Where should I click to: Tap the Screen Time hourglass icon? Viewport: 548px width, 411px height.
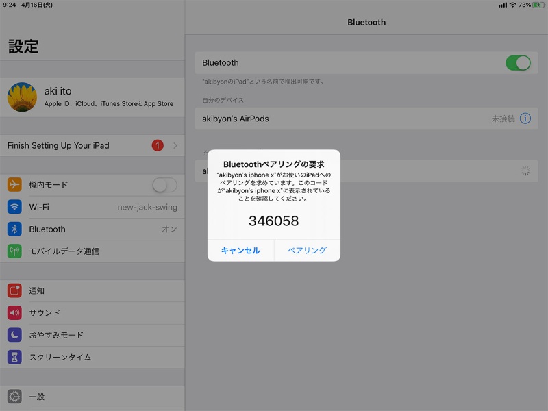pos(14,357)
